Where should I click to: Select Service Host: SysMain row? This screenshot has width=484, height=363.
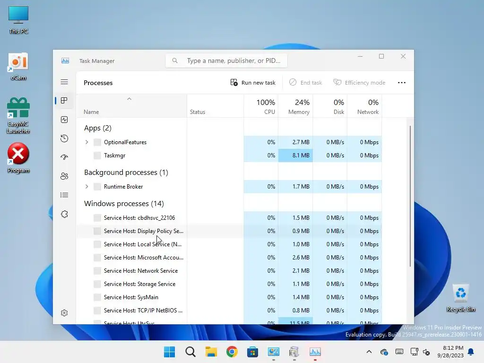pyautogui.click(x=229, y=298)
